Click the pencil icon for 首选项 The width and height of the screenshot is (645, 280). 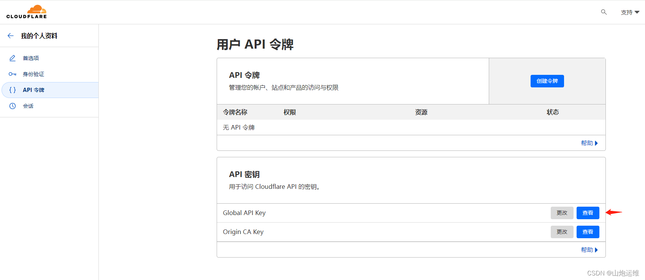[13, 58]
